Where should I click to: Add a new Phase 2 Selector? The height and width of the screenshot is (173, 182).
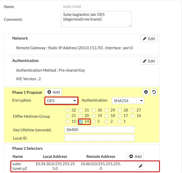135,157
